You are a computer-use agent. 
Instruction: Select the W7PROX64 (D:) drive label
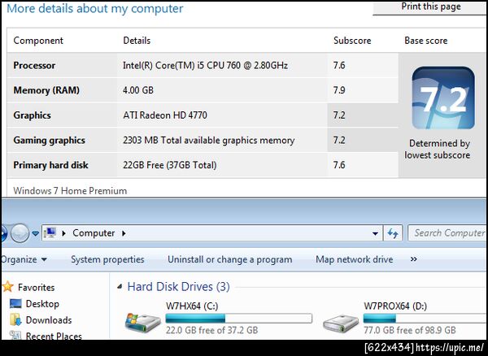(x=395, y=306)
